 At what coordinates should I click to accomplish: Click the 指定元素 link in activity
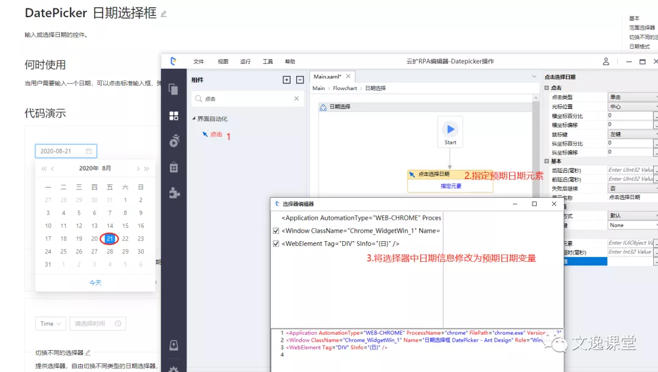click(450, 186)
